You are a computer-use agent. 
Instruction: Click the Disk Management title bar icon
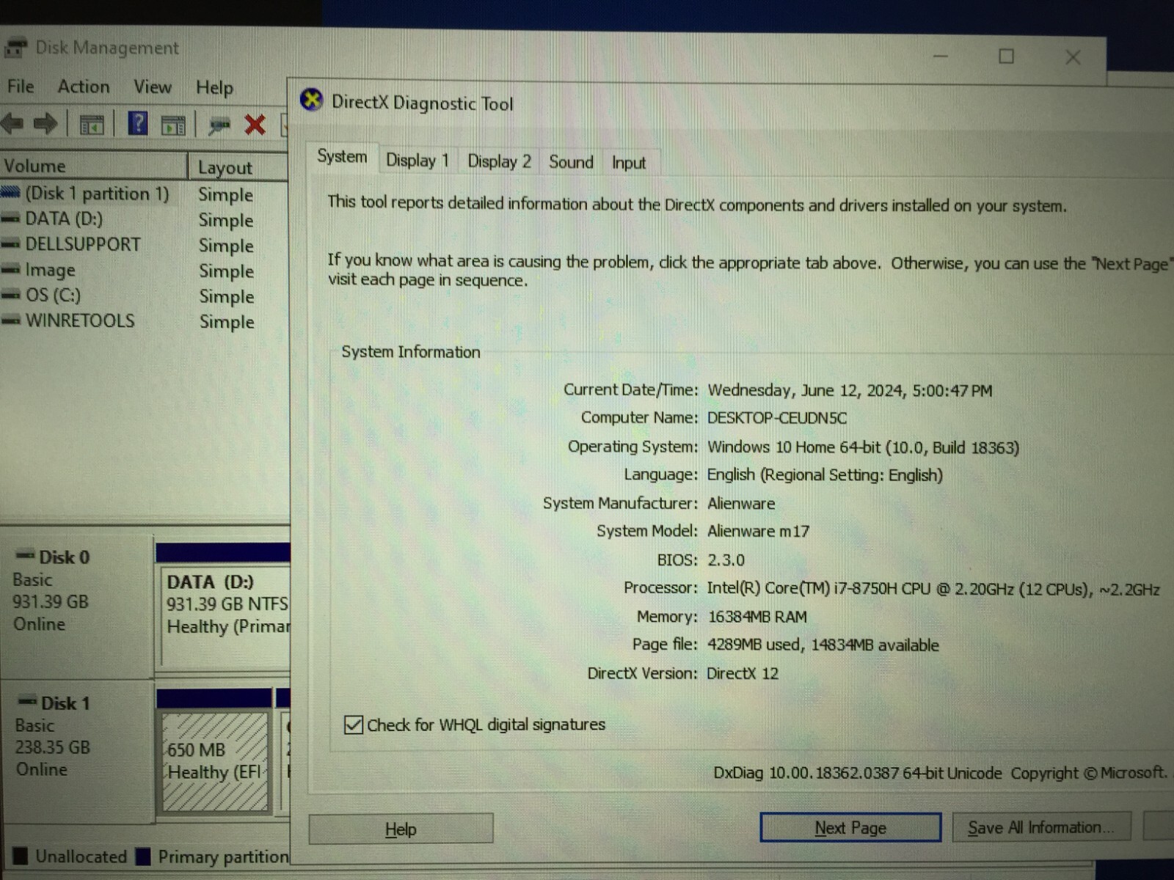[x=15, y=48]
